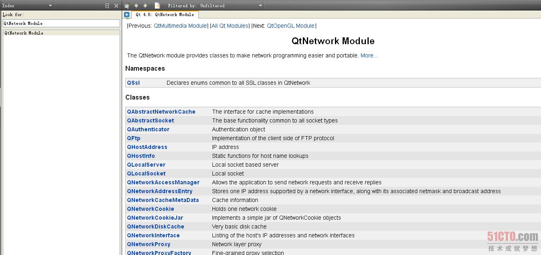
Task: Open the QNetworkCookie class link
Action: click(x=151, y=209)
